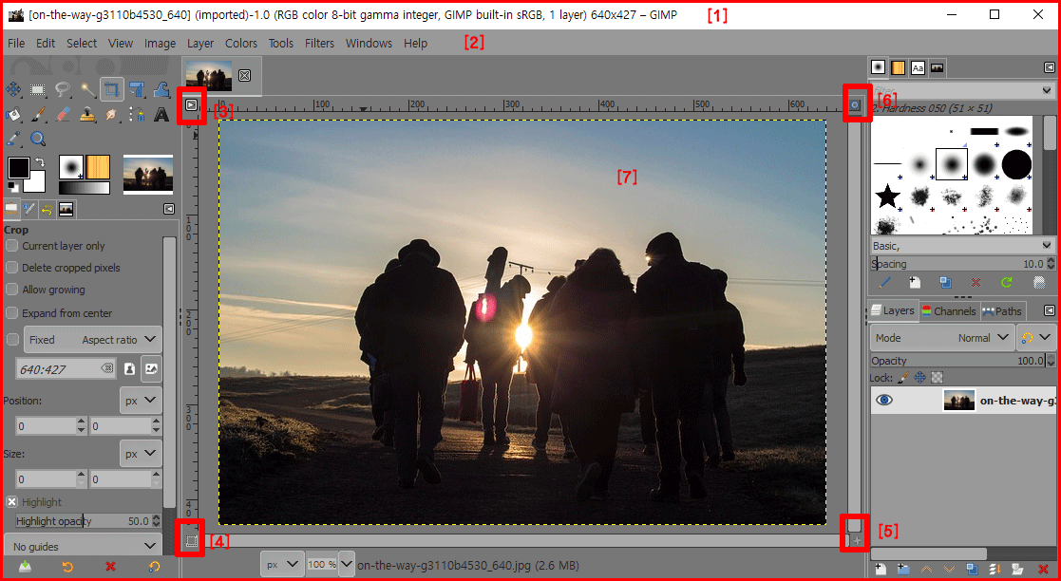Set portrait orientation for crop ratio
Viewport: 1061px width, 581px height.
click(130, 368)
